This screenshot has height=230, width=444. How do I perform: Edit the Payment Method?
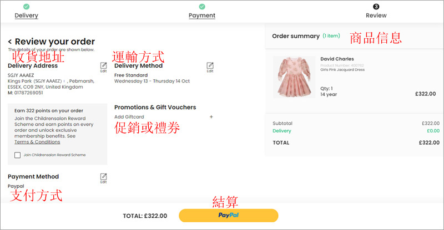(103, 178)
